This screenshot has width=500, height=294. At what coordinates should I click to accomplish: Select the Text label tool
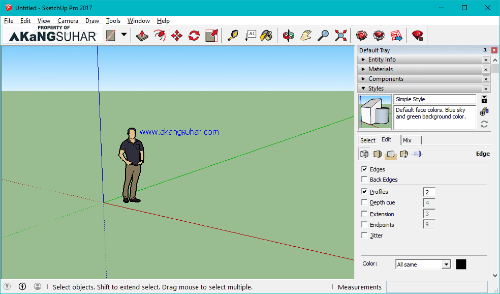[250, 36]
